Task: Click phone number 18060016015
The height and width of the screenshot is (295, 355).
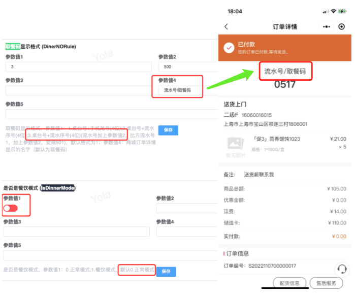Action: point(256,115)
